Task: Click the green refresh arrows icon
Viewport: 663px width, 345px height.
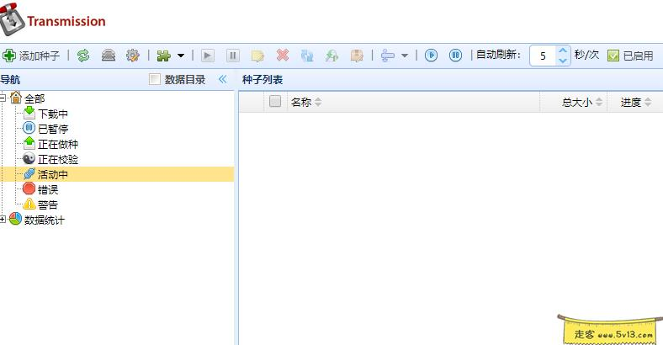Action: (83, 56)
